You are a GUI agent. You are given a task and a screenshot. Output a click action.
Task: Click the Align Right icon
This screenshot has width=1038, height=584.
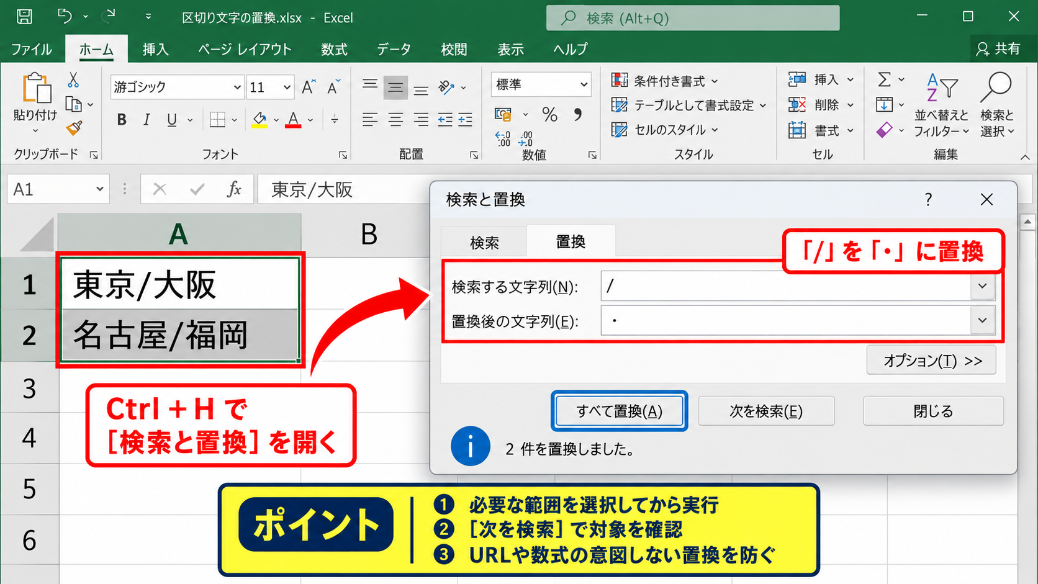(421, 120)
